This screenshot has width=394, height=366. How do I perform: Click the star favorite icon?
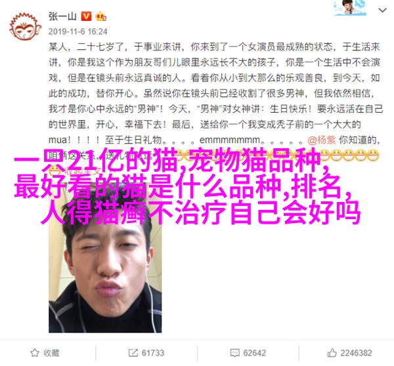click(34, 353)
